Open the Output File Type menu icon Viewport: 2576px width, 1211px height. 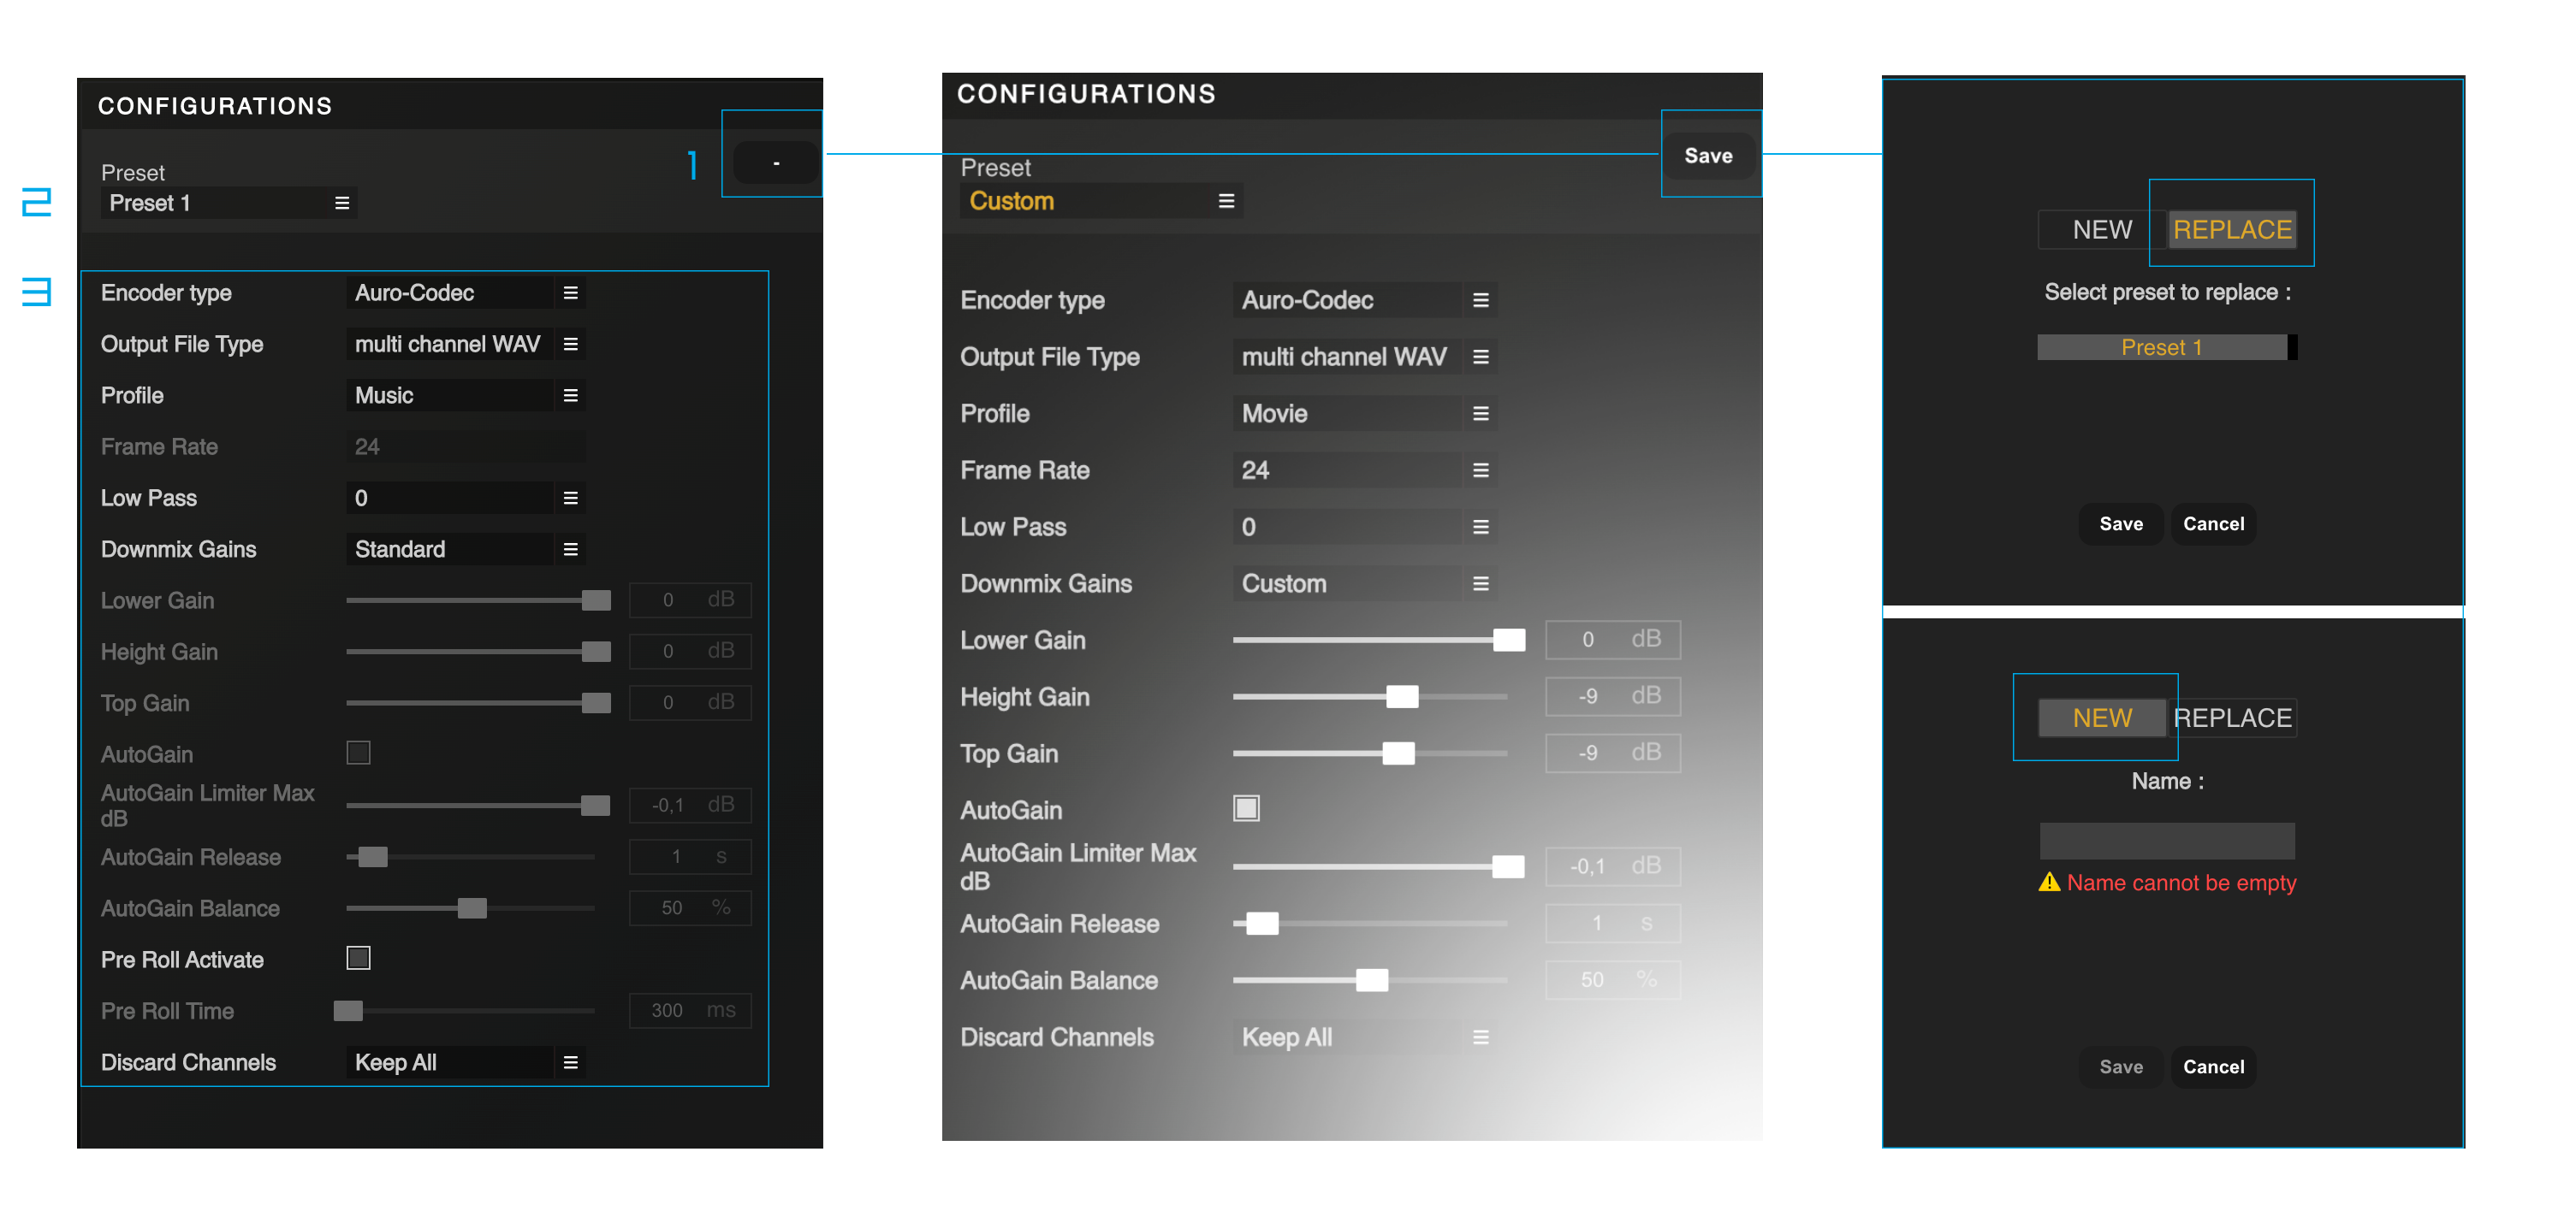570,344
